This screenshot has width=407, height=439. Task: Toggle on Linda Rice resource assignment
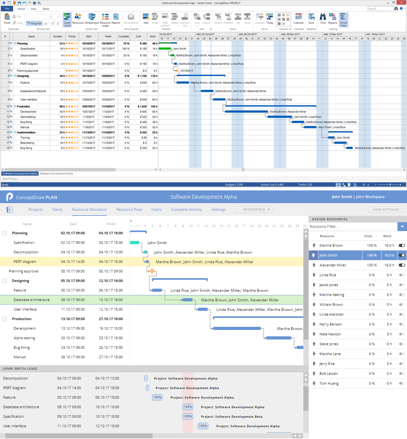click(402, 275)
